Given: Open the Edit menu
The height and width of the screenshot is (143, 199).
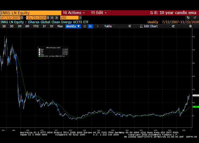Looking at the screenshot, I should pyautogui.click(x=99, y=13).
